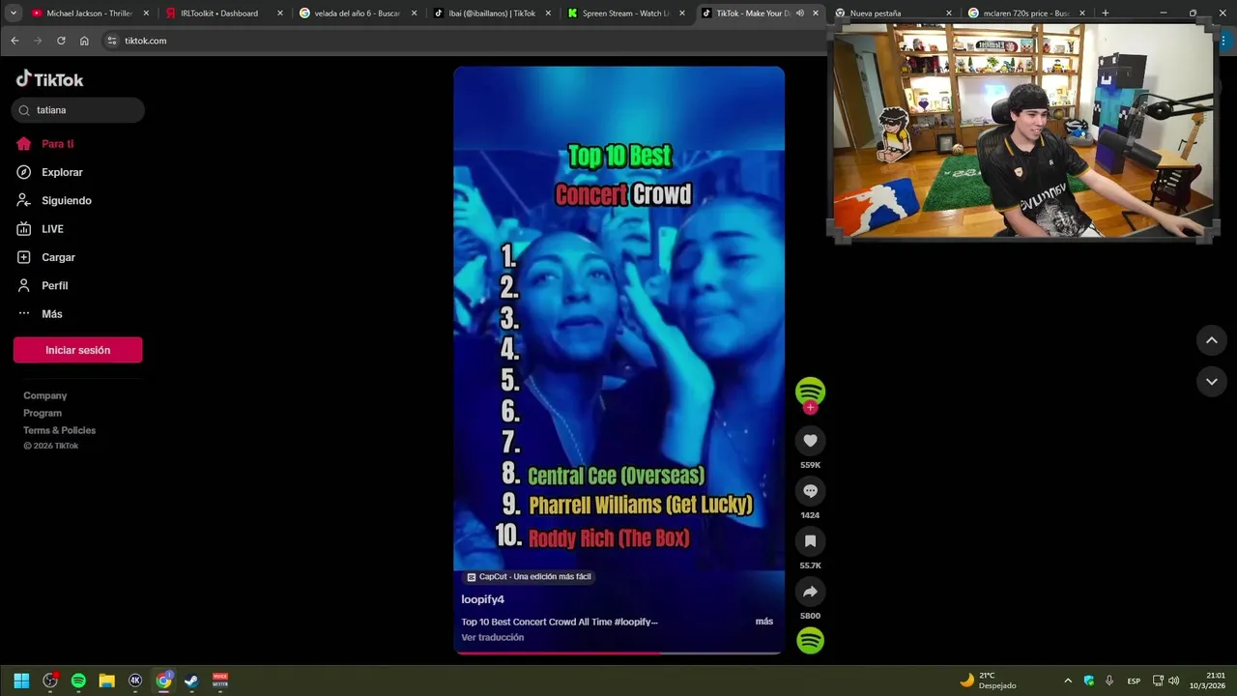Image resolution: width=1237 pixels, height=696 pixels.
Task: Expand Terms & Policies footer section
Action: [60, 430]
